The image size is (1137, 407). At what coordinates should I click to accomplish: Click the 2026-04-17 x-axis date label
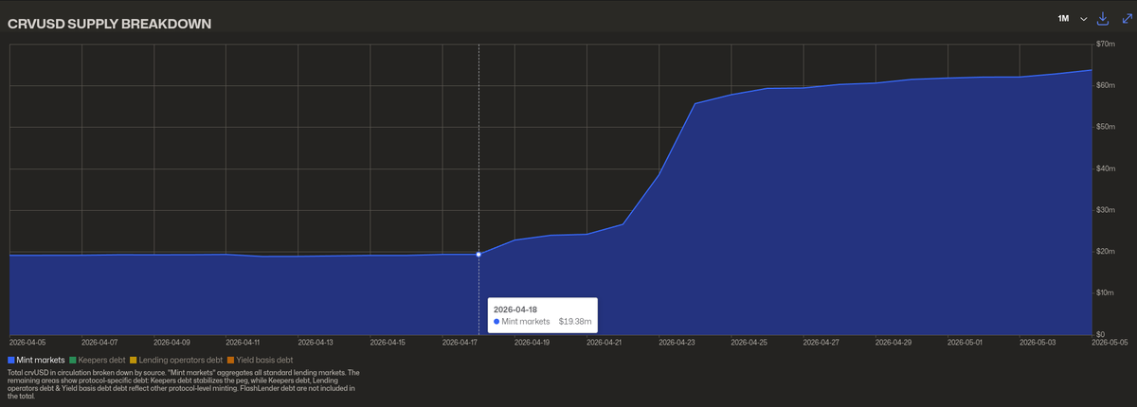[x=460, y=342]
